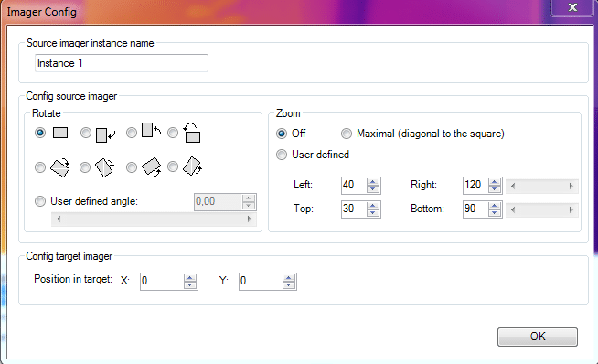Click the Right zoom scrollbar right arrow

(x=571, y=187)
